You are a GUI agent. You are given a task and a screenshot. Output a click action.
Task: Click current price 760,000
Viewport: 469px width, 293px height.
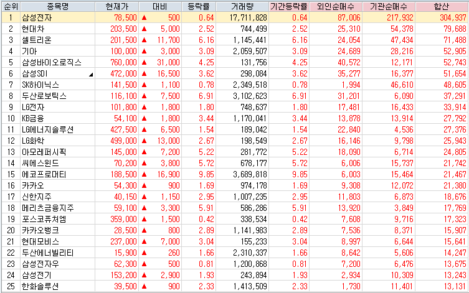point(123,62)
